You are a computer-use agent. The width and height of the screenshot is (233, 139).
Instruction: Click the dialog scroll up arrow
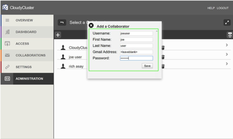[157, 31]
